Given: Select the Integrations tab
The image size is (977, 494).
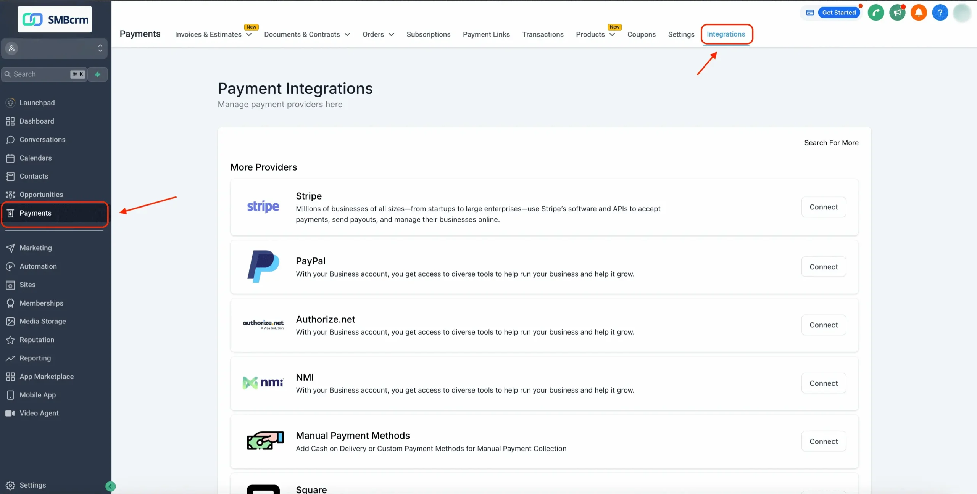Looking at the screenshot, I should tap(726, 34).
